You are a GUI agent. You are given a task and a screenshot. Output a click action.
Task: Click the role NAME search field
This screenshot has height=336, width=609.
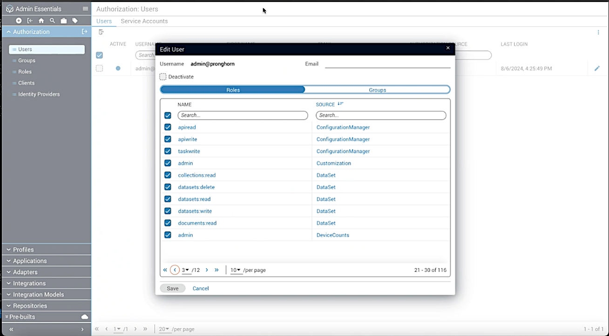(x=243, y=115)
